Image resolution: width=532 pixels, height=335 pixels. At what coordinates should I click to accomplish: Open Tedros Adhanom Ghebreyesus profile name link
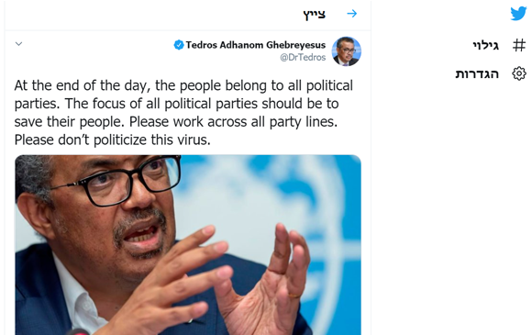pos(256,45)
